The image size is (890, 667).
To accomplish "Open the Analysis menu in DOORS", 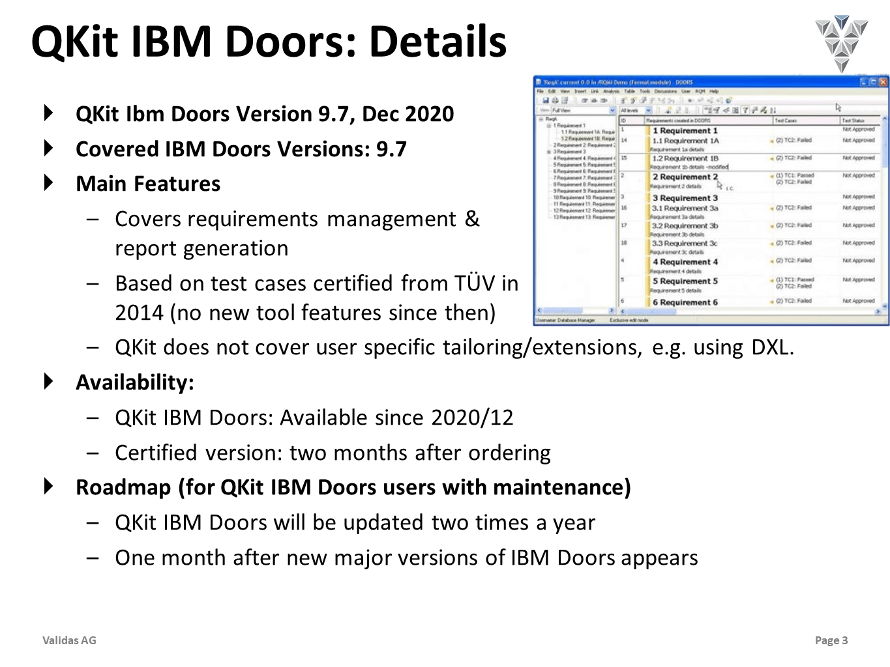I will 611,91.
